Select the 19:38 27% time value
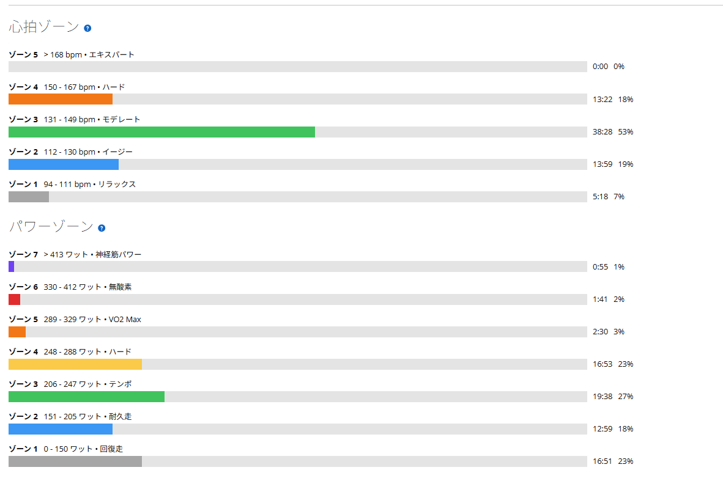Image resolution: width=723 pixels, height=481 pixels. click(x=613, y=397)
